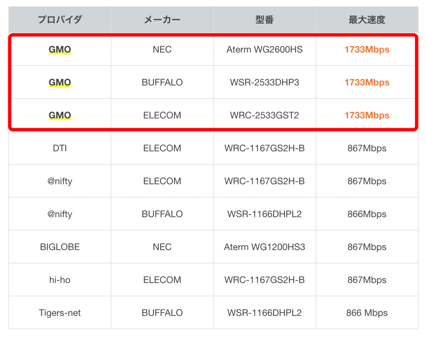The height and width of the screenshot is (337, 426).
Task: Open the GMO link beside BUFFALO WSR-2533DHP3
Action: (x=60, y=82)
